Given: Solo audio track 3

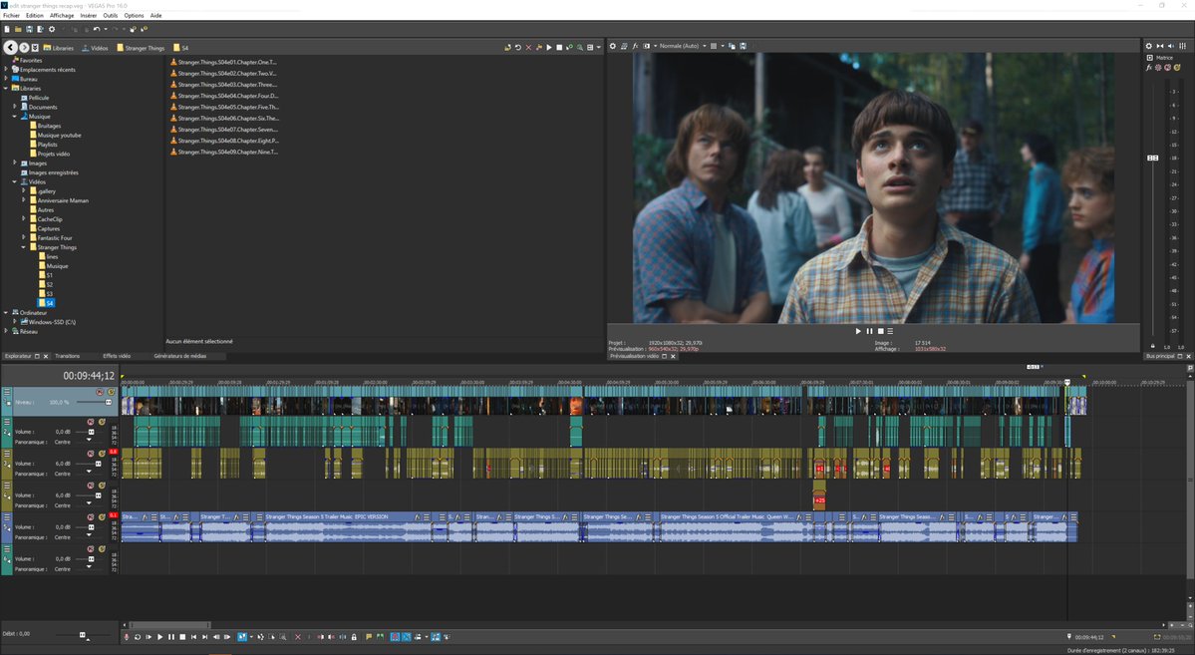Looking at the screenshot, I should click(x=102, y=454).
